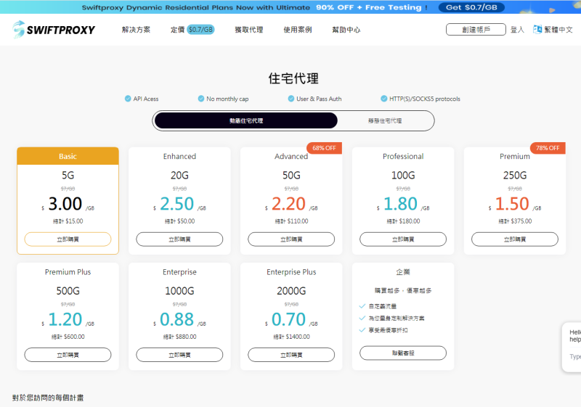Image resolution: width=581 pixels, height=407 pixels.
Task: Open the 定價 pricing menu item
Action: [x=177, y=30]
